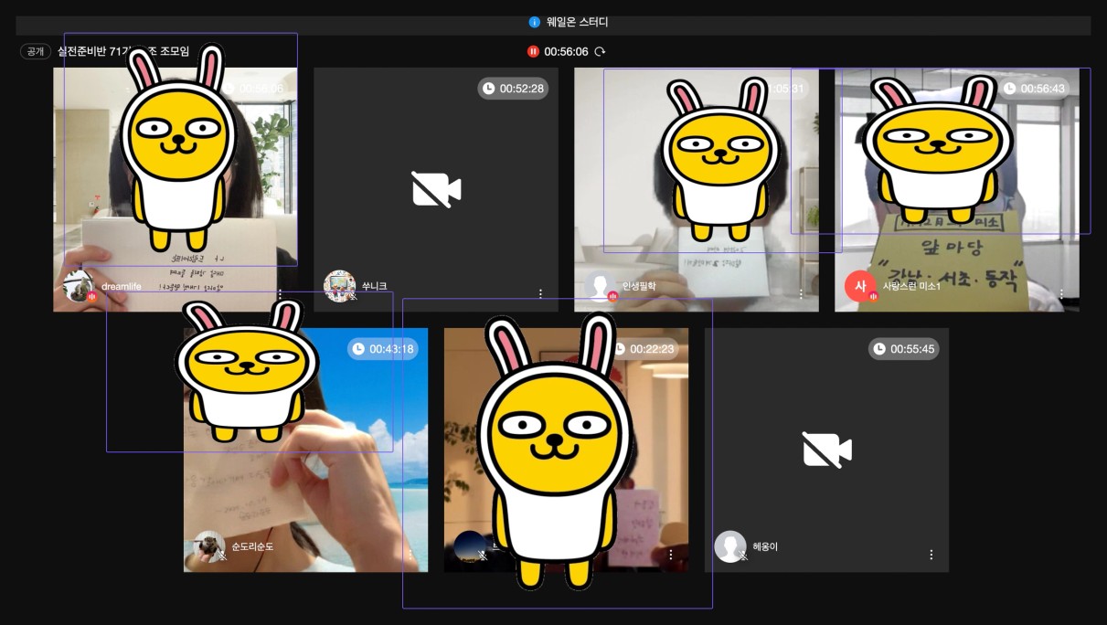Open the more options menu on dreamlife tile

[x=280, y=294]
